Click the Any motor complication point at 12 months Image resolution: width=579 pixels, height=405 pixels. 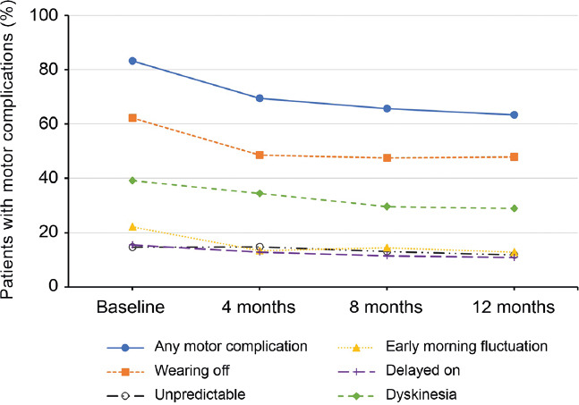[x=515, y=115]
